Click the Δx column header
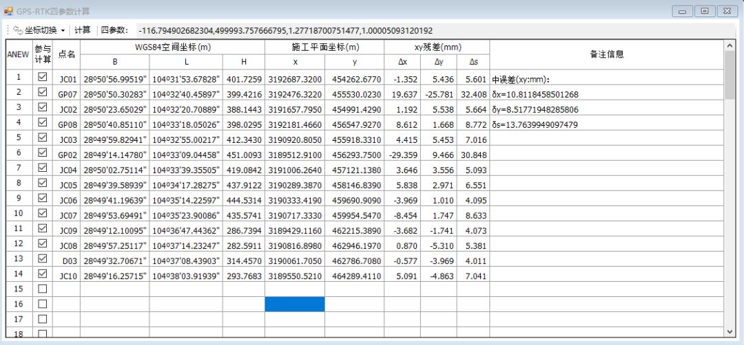The height and width of the screenshot is (345, 744). [402, 62]
